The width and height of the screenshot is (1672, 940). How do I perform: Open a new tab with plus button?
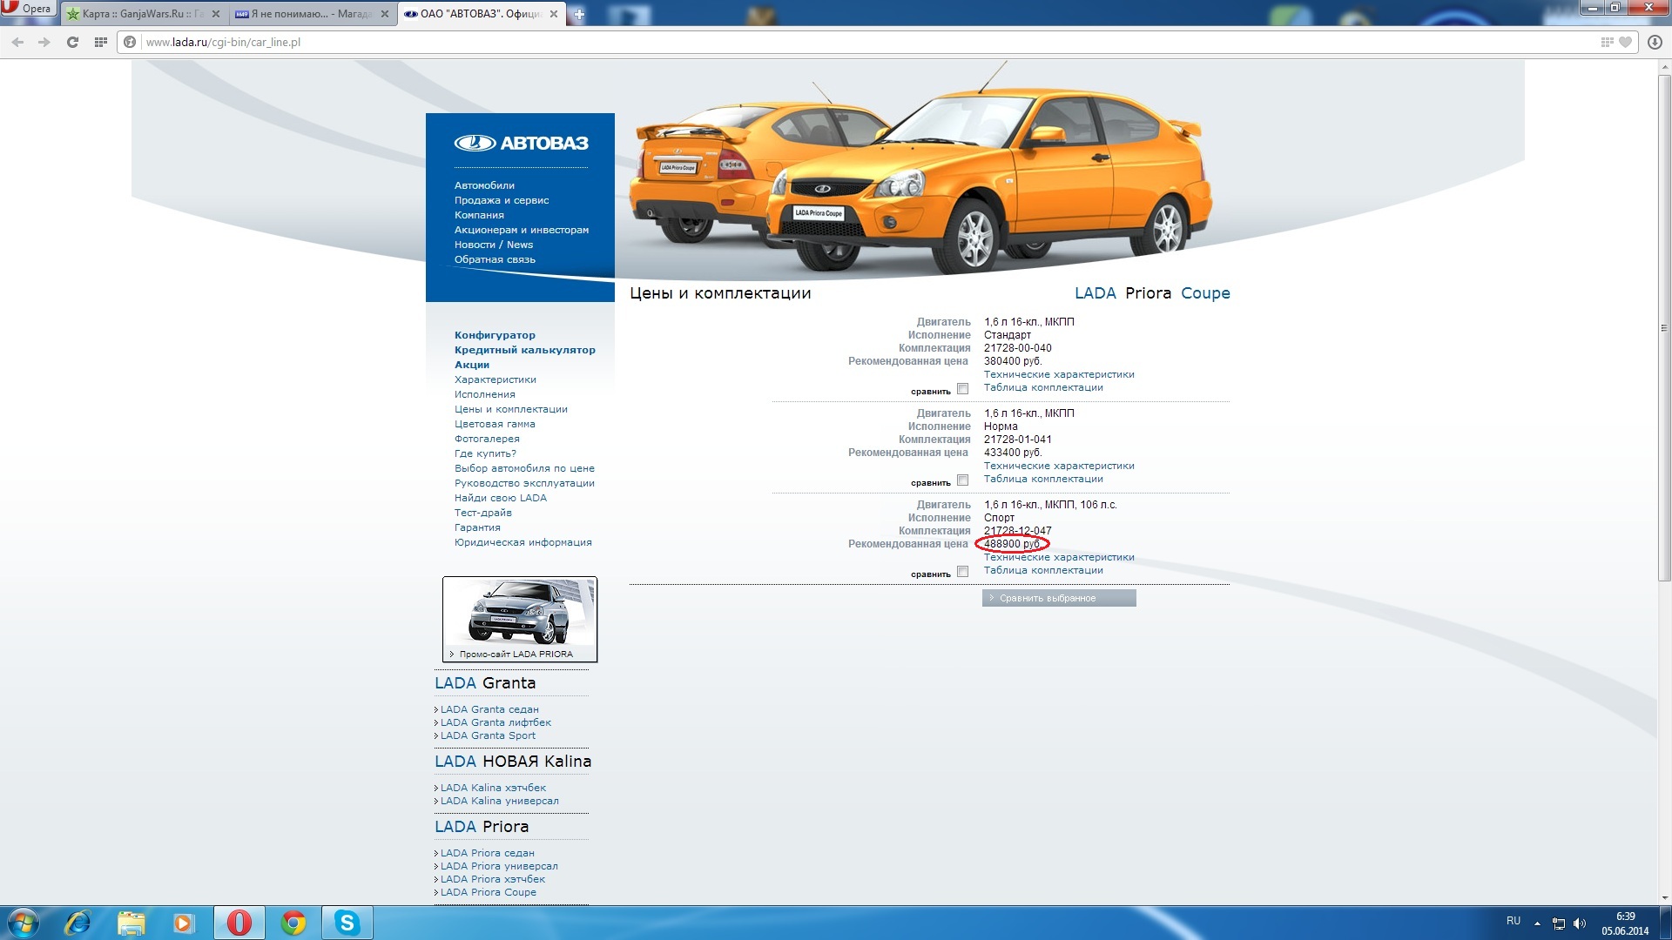(x=579, y=14)
